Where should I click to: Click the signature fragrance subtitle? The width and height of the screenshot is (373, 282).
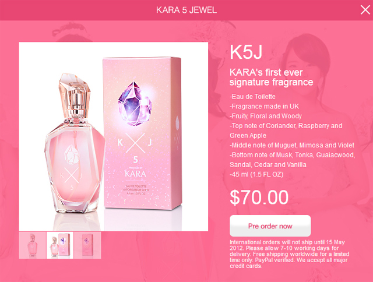(x=271, y=77)
